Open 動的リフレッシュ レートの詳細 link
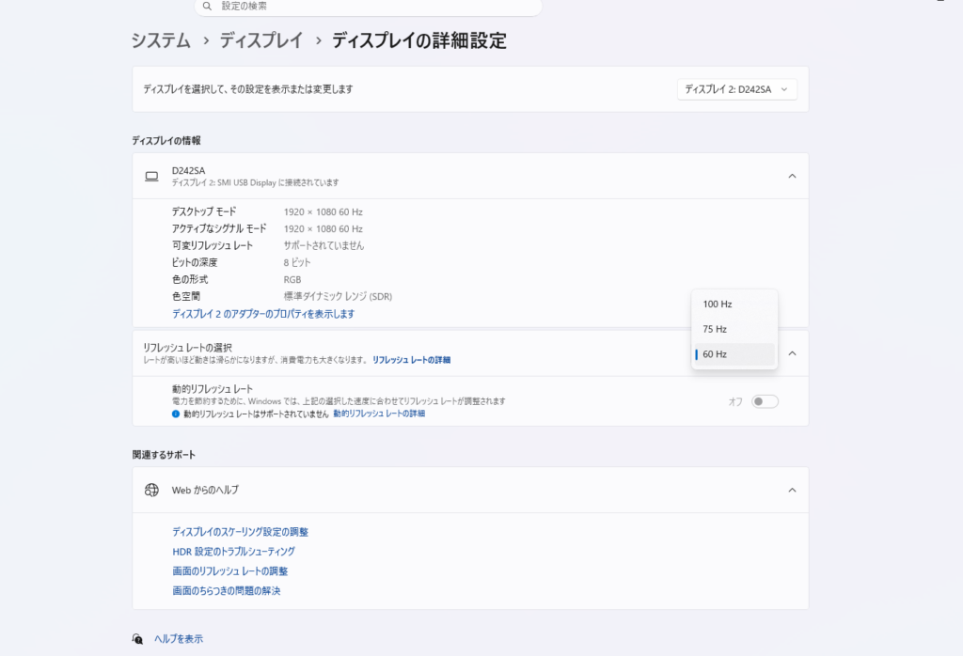The height and width of the screenshot is (656, 963). click(379, 414)
